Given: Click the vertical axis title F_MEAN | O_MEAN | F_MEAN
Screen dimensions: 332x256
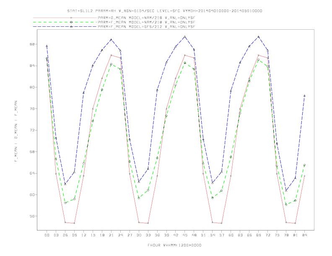Looking at the screenshot, I should [x=16, y=131].
